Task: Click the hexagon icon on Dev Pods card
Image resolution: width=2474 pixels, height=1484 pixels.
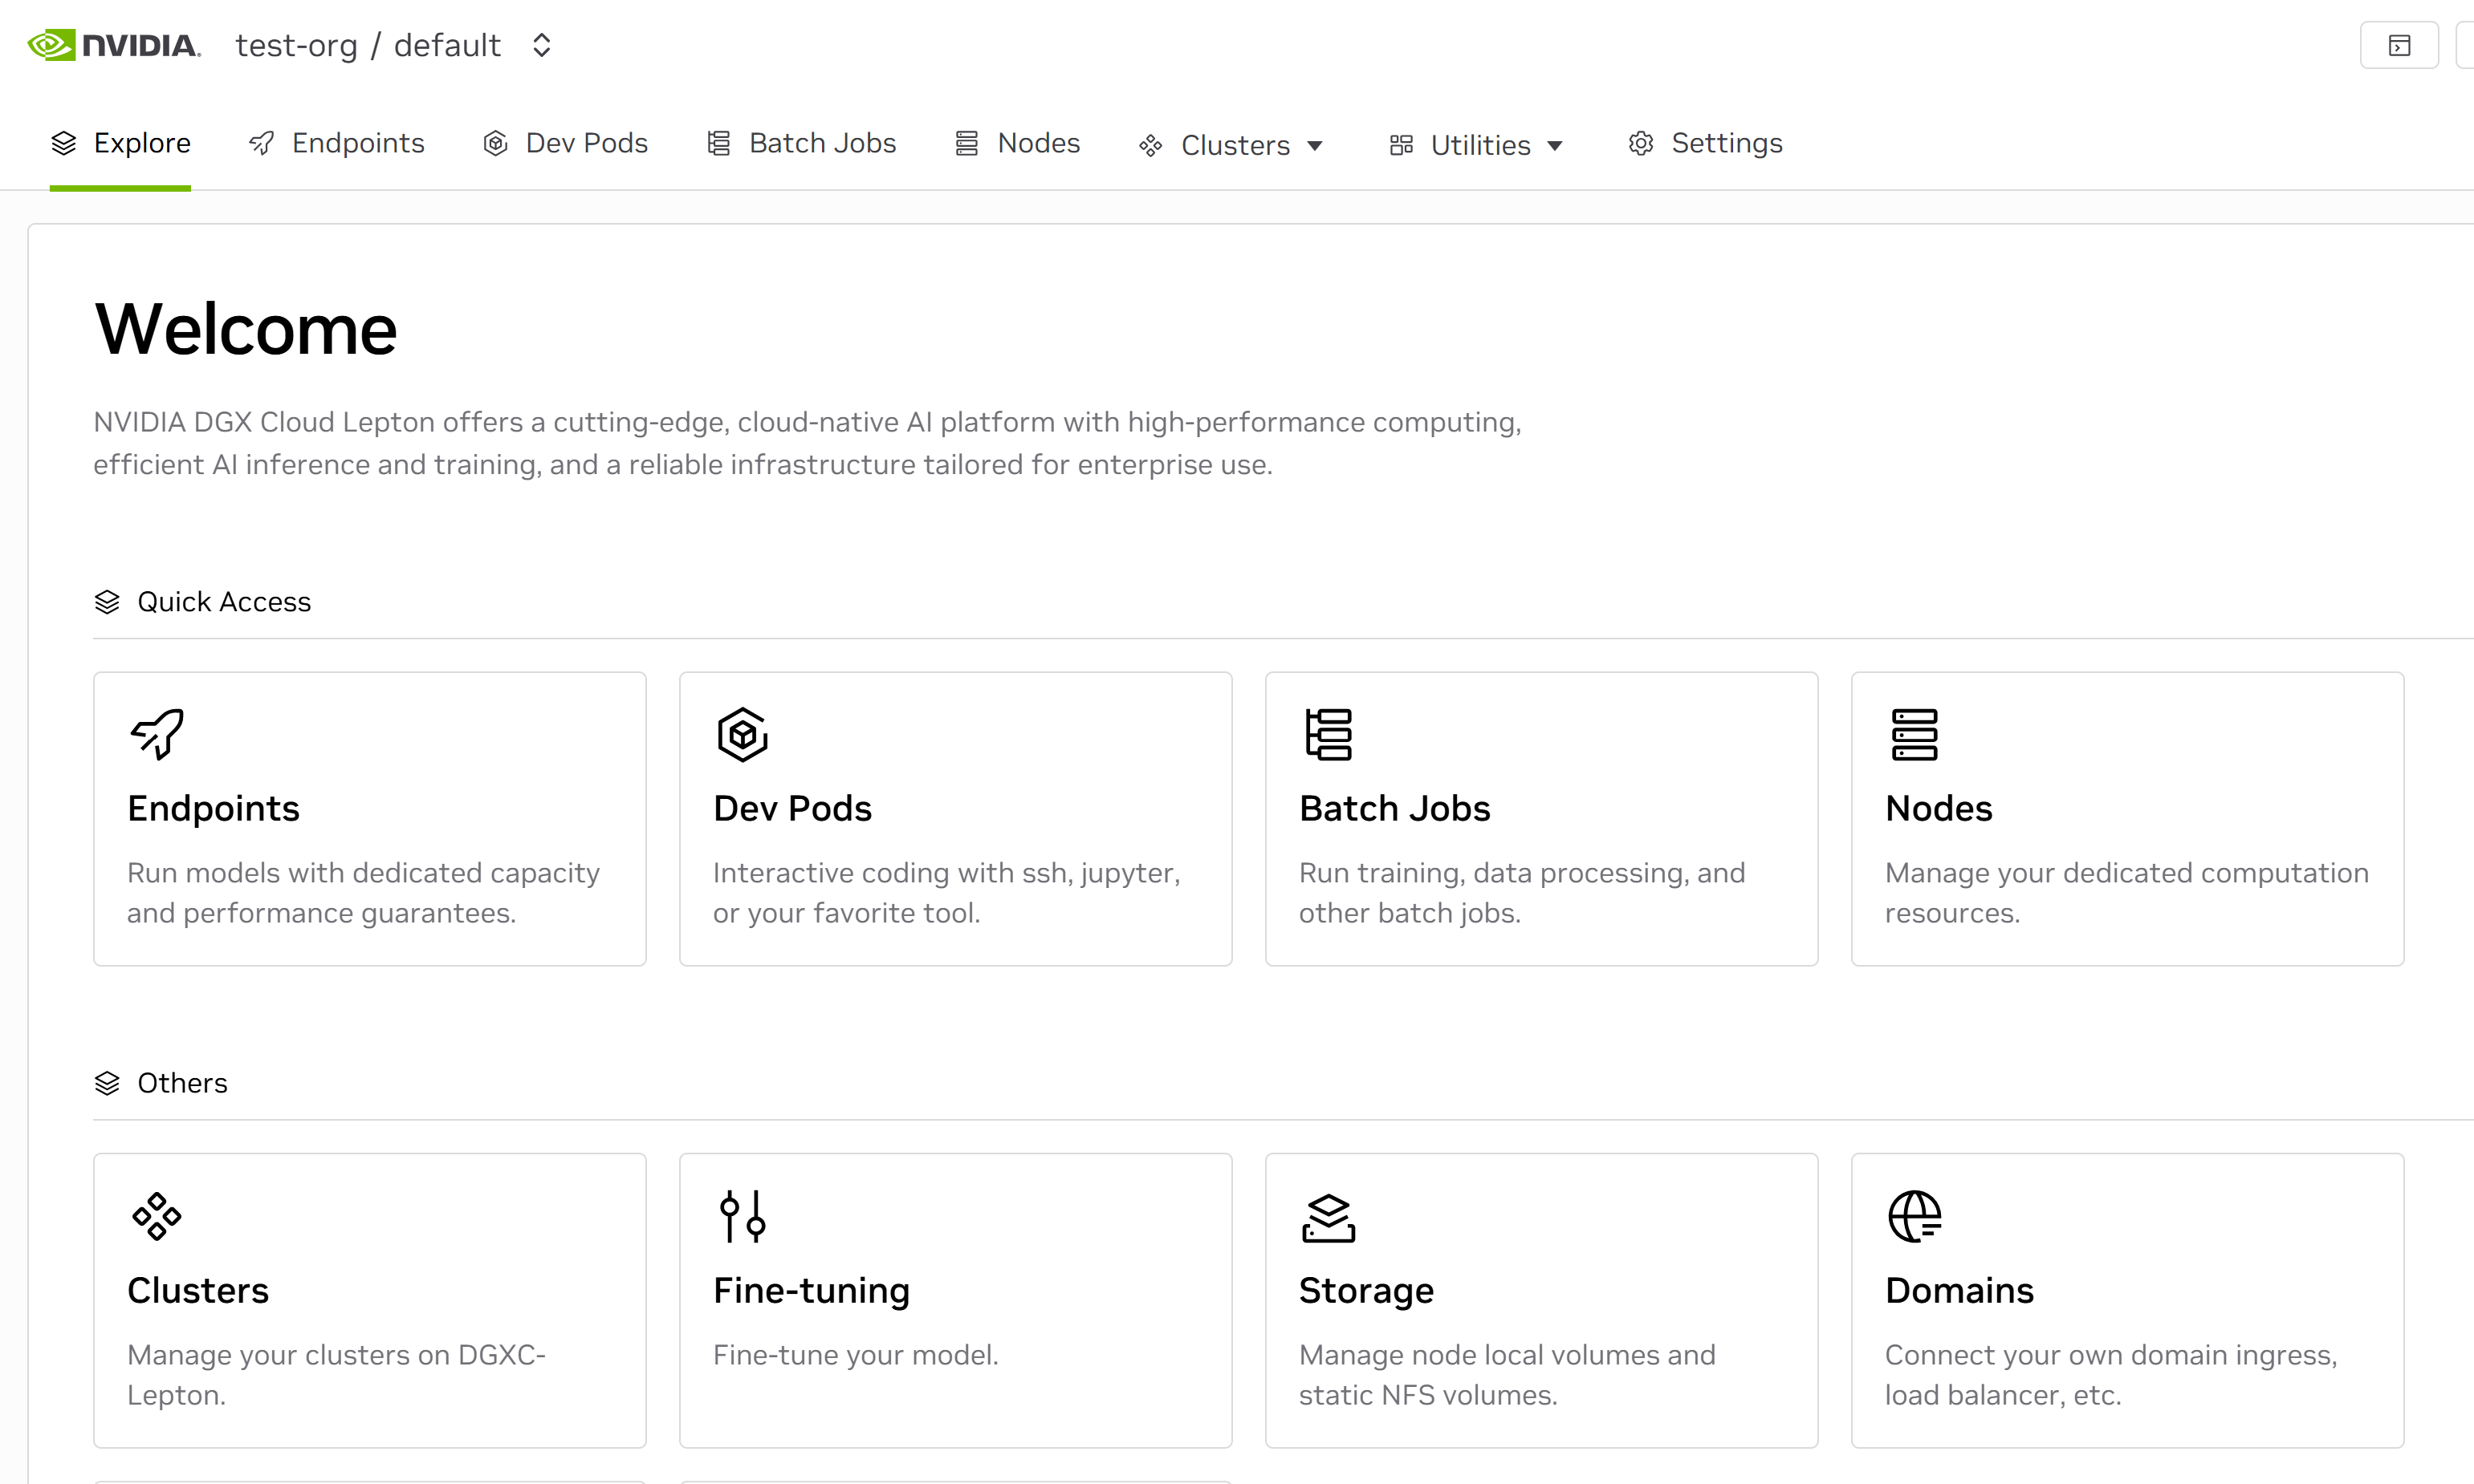Action: pos(743,735)
